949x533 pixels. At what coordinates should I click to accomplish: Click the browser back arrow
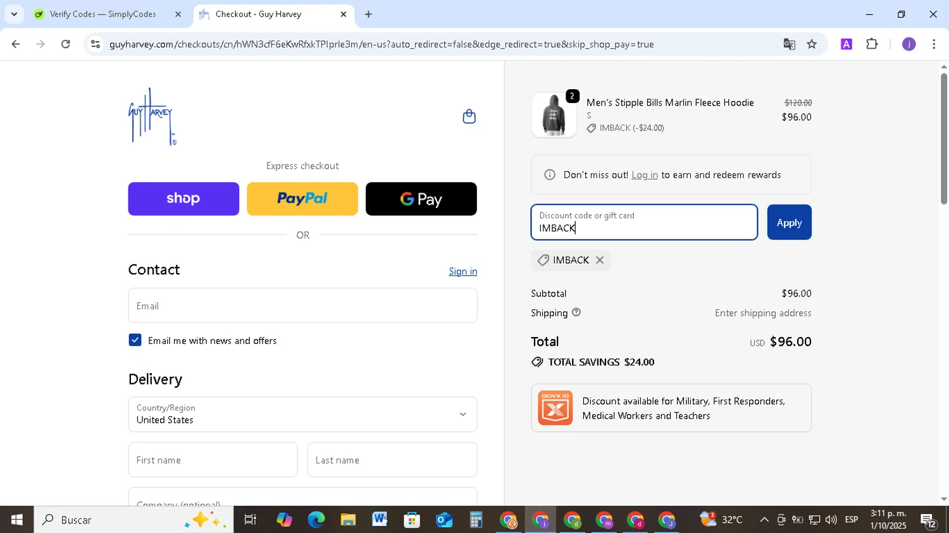(16, 44)
